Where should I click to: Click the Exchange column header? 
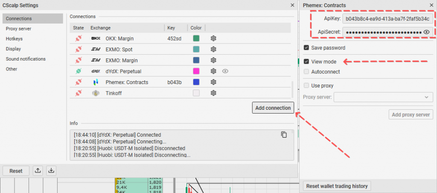pos(100,28)
